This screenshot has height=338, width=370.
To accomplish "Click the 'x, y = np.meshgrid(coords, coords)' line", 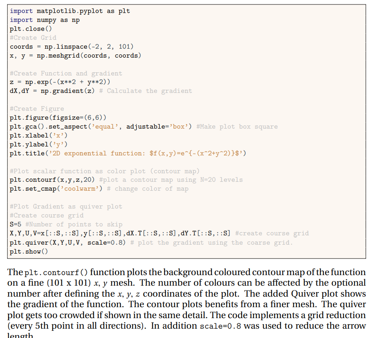I will [75, 56].
